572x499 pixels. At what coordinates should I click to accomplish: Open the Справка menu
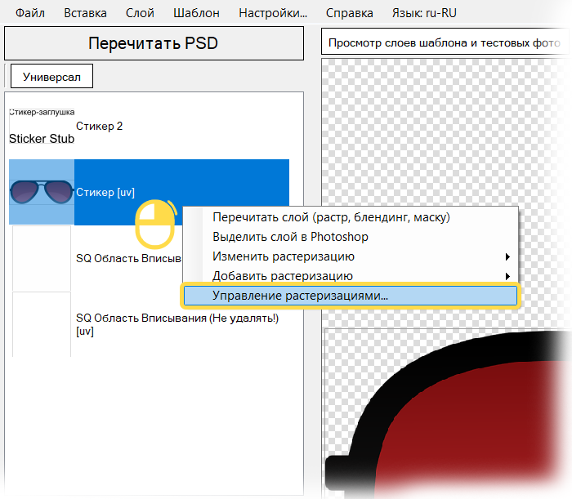pos(349,13)
